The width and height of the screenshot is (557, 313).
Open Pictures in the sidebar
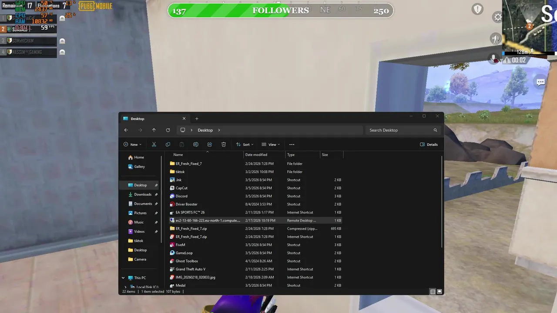pos(140,213)
